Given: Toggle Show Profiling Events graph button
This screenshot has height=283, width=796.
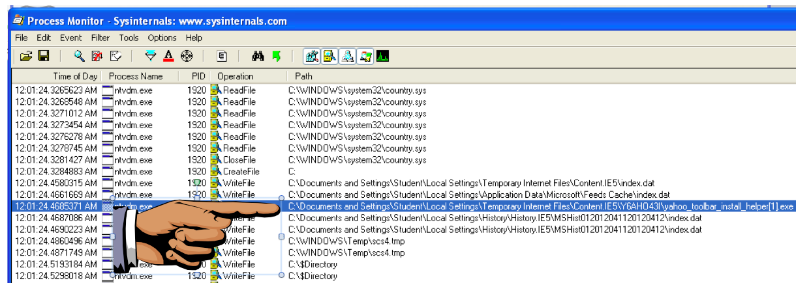Looking at the screenshot, I should point(382,57).
